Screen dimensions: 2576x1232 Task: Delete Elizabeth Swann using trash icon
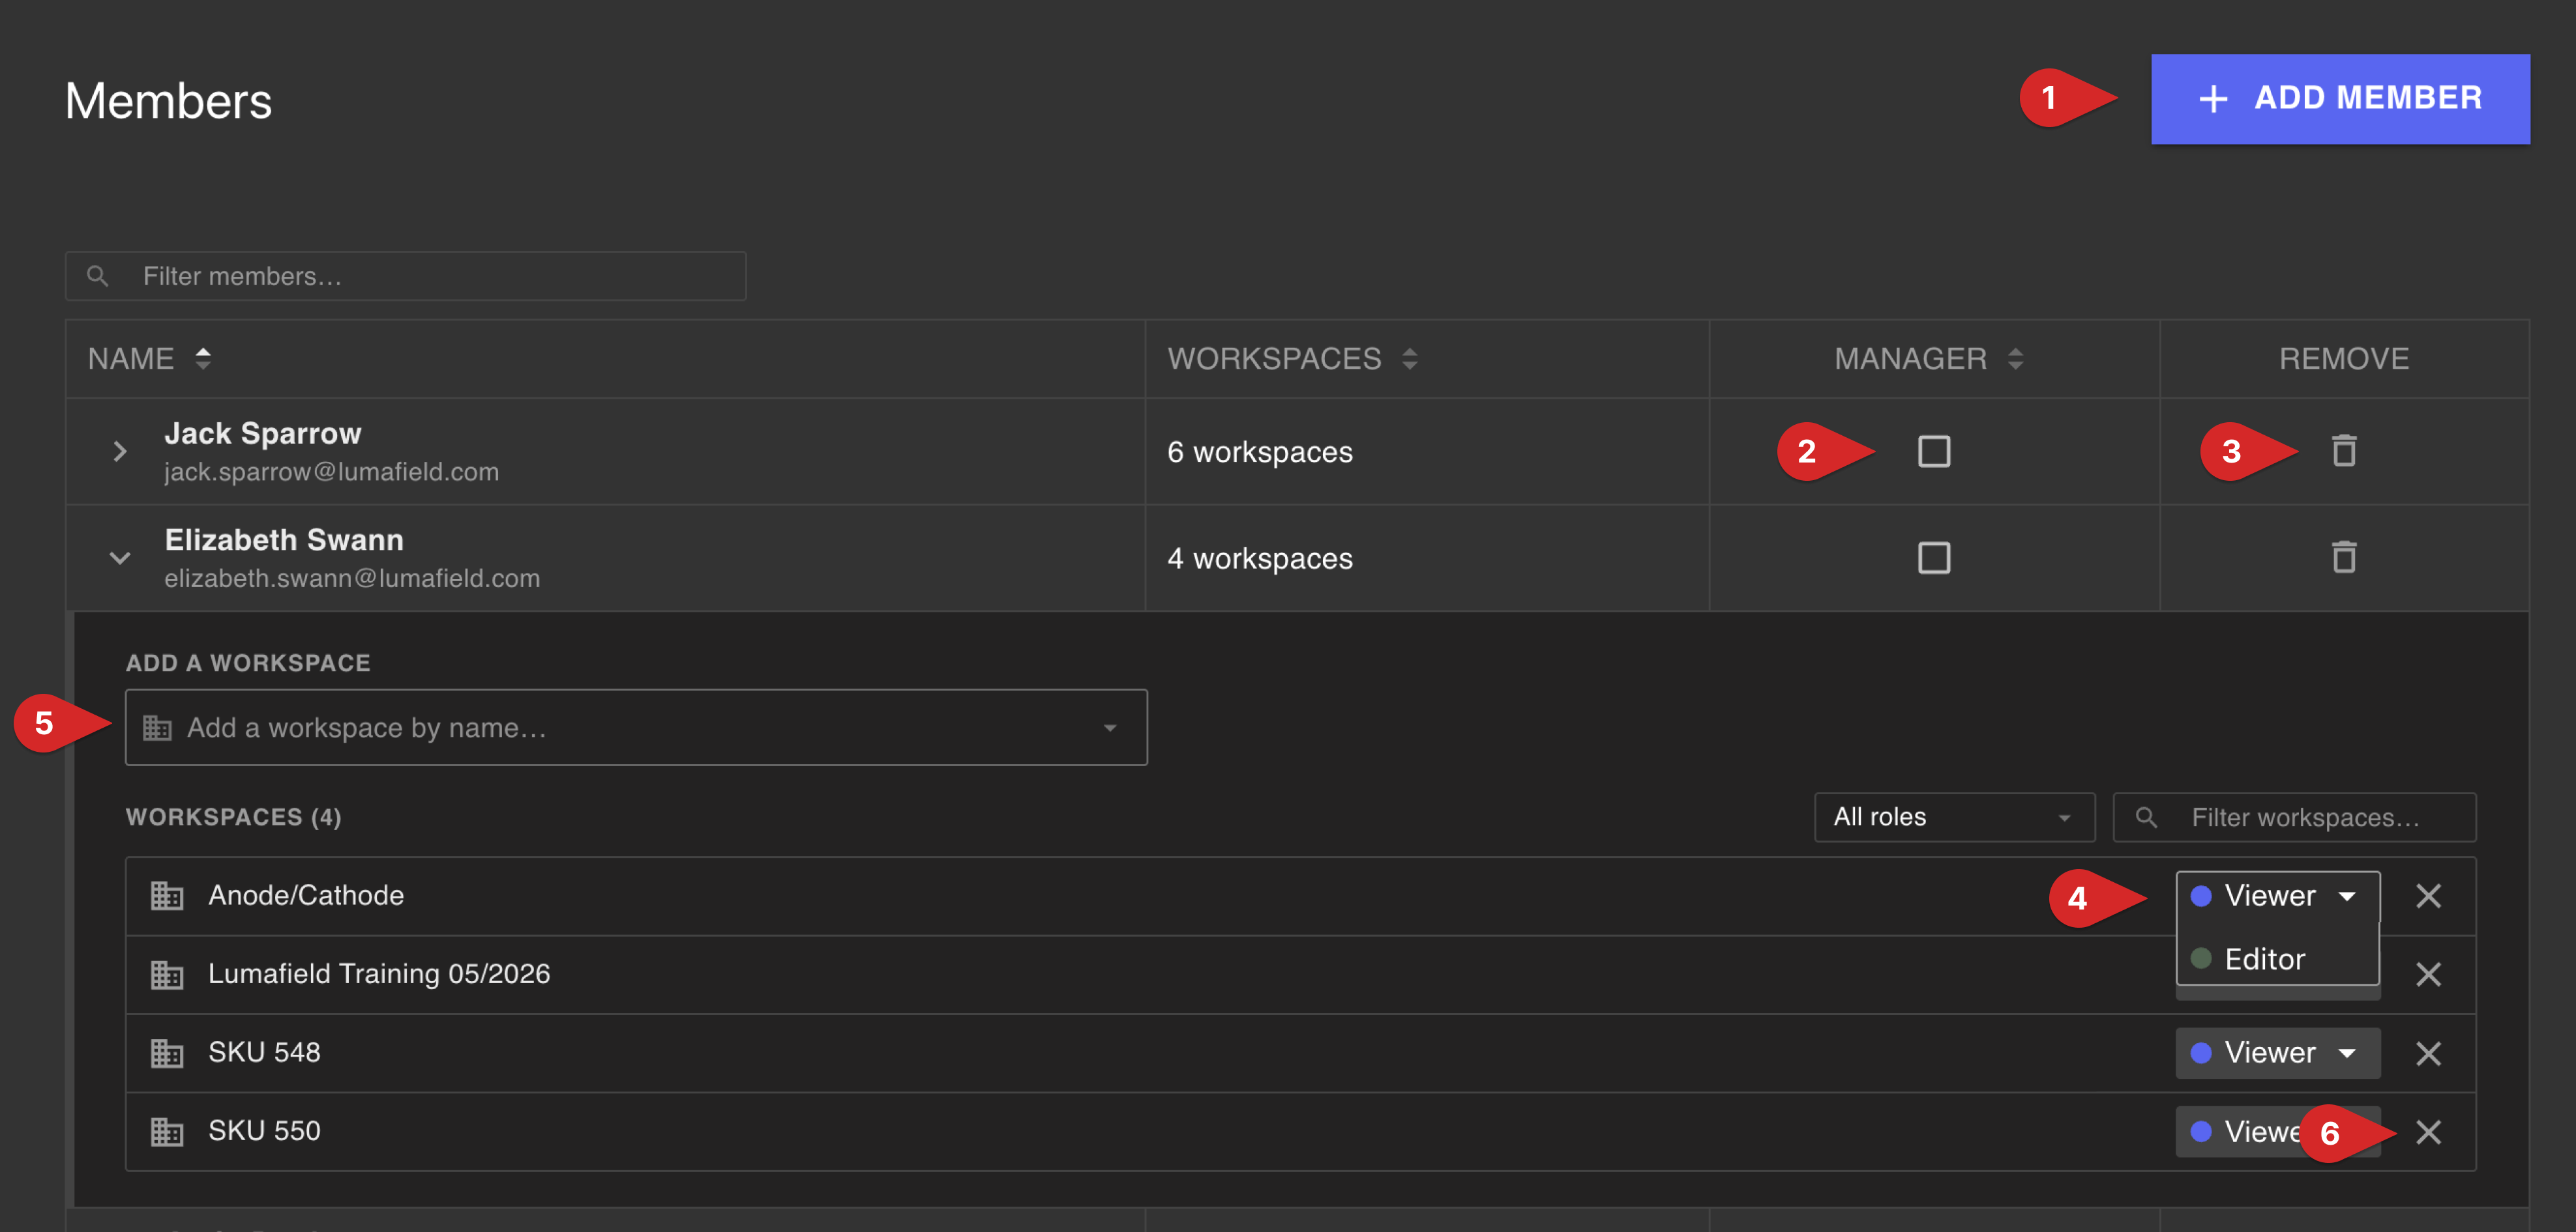(2344, 558)
